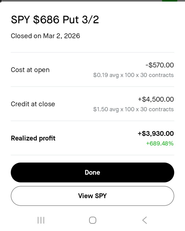The width and height of the screenshot is (185, 231).
Task: Tap the black Done button
Action: pos(92,172)
